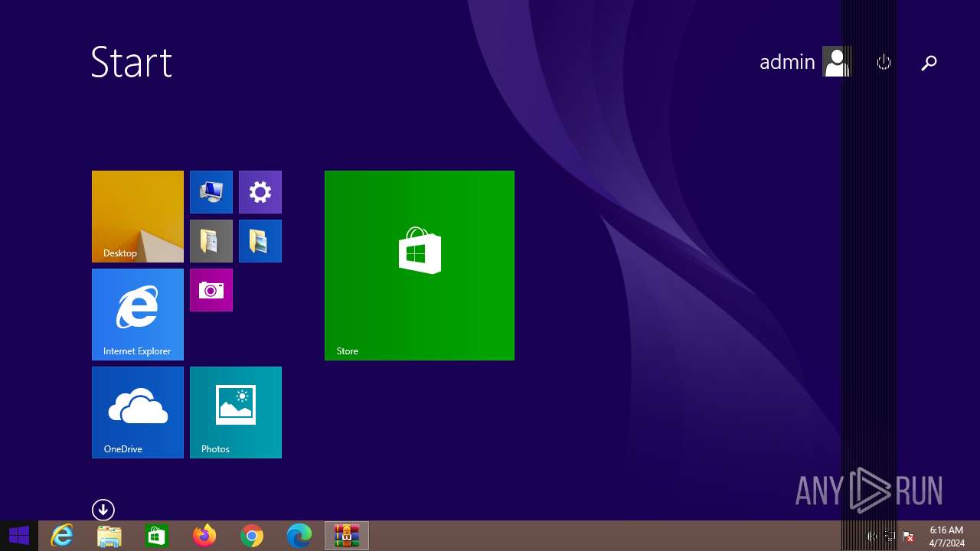
Task: Click the Windows Start button in taskbar
Action: point(19,536)
